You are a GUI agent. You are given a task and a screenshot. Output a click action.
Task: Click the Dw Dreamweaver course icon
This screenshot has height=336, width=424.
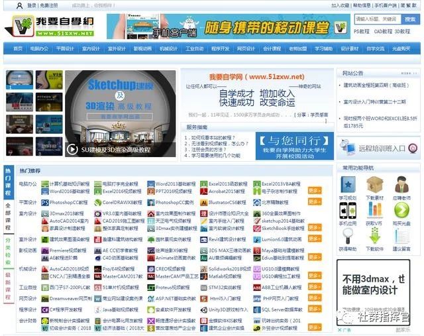pyautogui.click(x=44, y=299)
